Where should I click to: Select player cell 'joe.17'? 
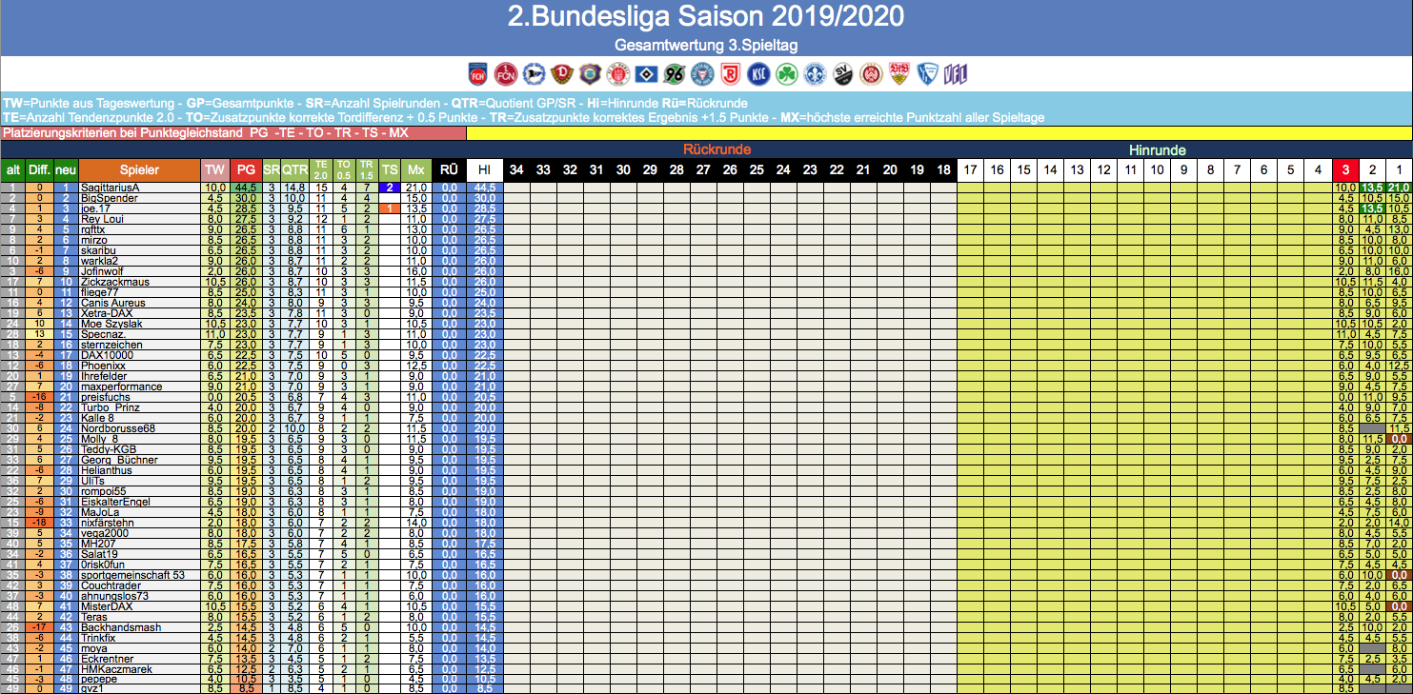pyautogui.click(x=139, y=208)
